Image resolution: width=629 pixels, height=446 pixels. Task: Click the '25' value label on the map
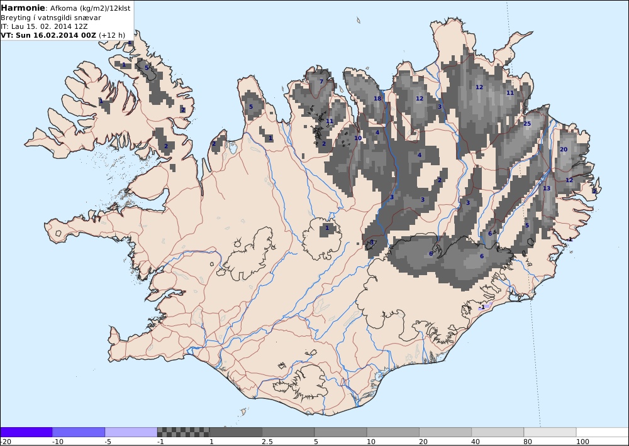[x=527, y=123]
